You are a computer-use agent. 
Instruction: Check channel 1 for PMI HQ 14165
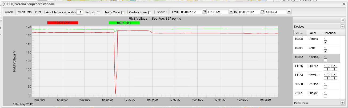[325, 69]
